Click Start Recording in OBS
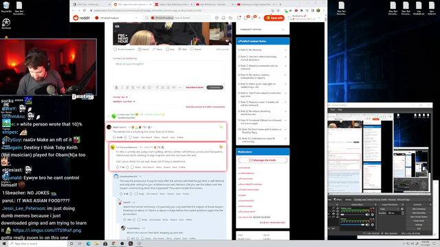440x247 pixels. [419, 213]
